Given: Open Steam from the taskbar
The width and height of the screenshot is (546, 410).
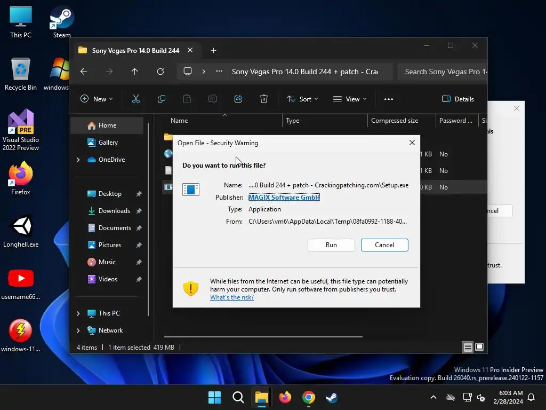Looking at the screenshot, I should coord(332,397).
